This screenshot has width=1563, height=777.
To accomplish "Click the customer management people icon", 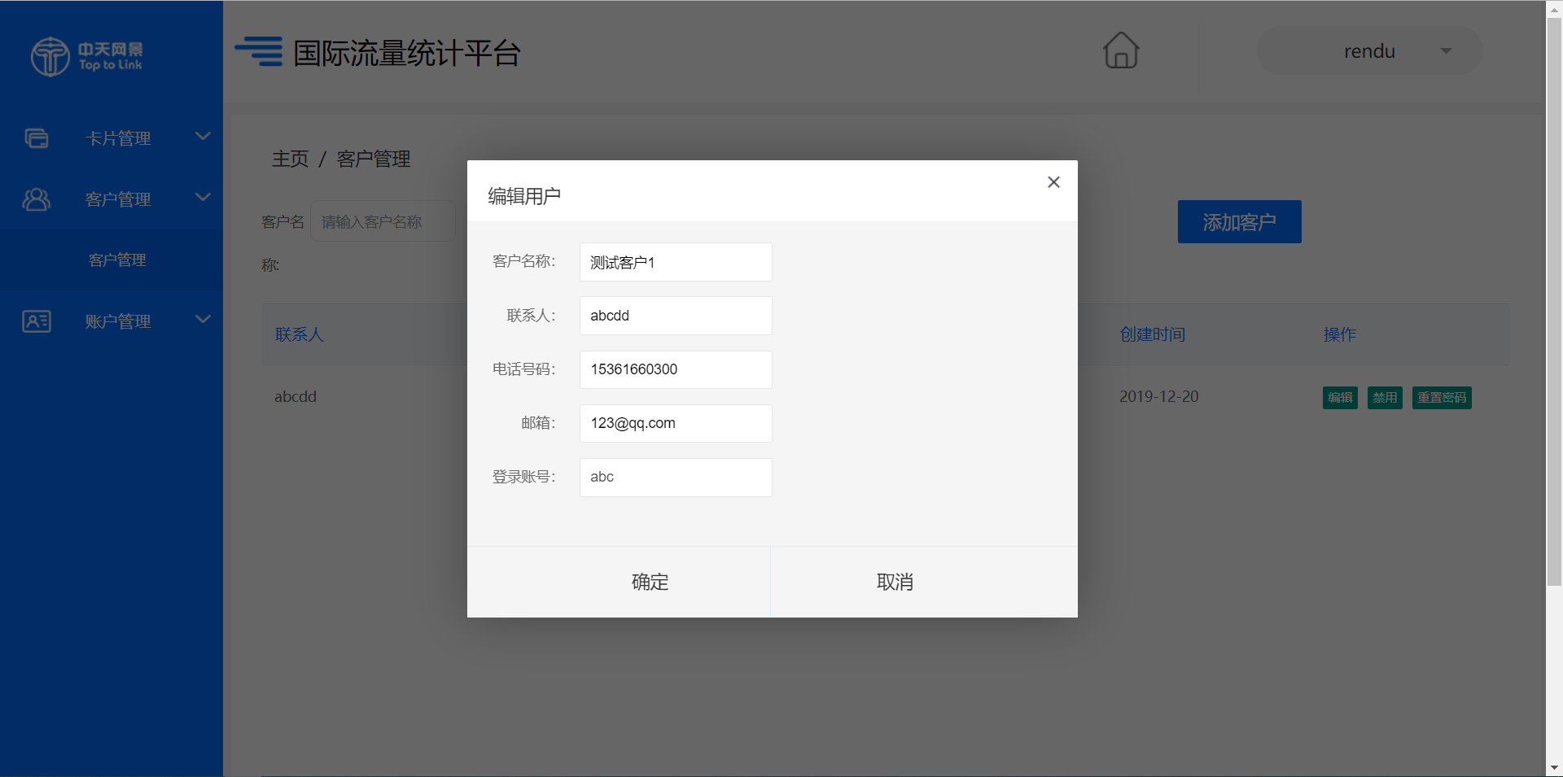I will coord(37,199).
